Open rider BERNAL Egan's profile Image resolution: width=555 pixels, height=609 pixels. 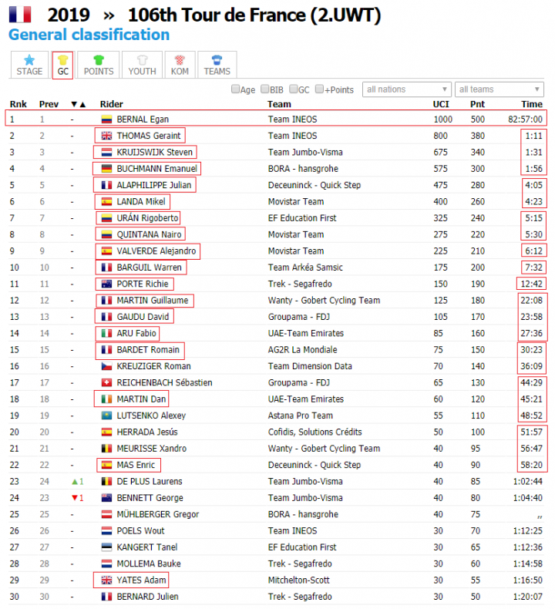pyautogui.click(x=143, y=119)
